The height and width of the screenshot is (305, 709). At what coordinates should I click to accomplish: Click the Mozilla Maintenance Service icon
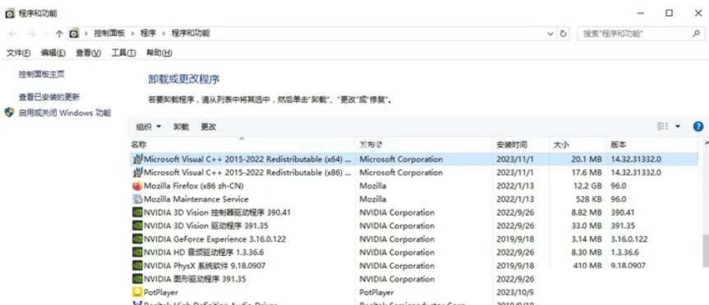click(x=137, y=199)
